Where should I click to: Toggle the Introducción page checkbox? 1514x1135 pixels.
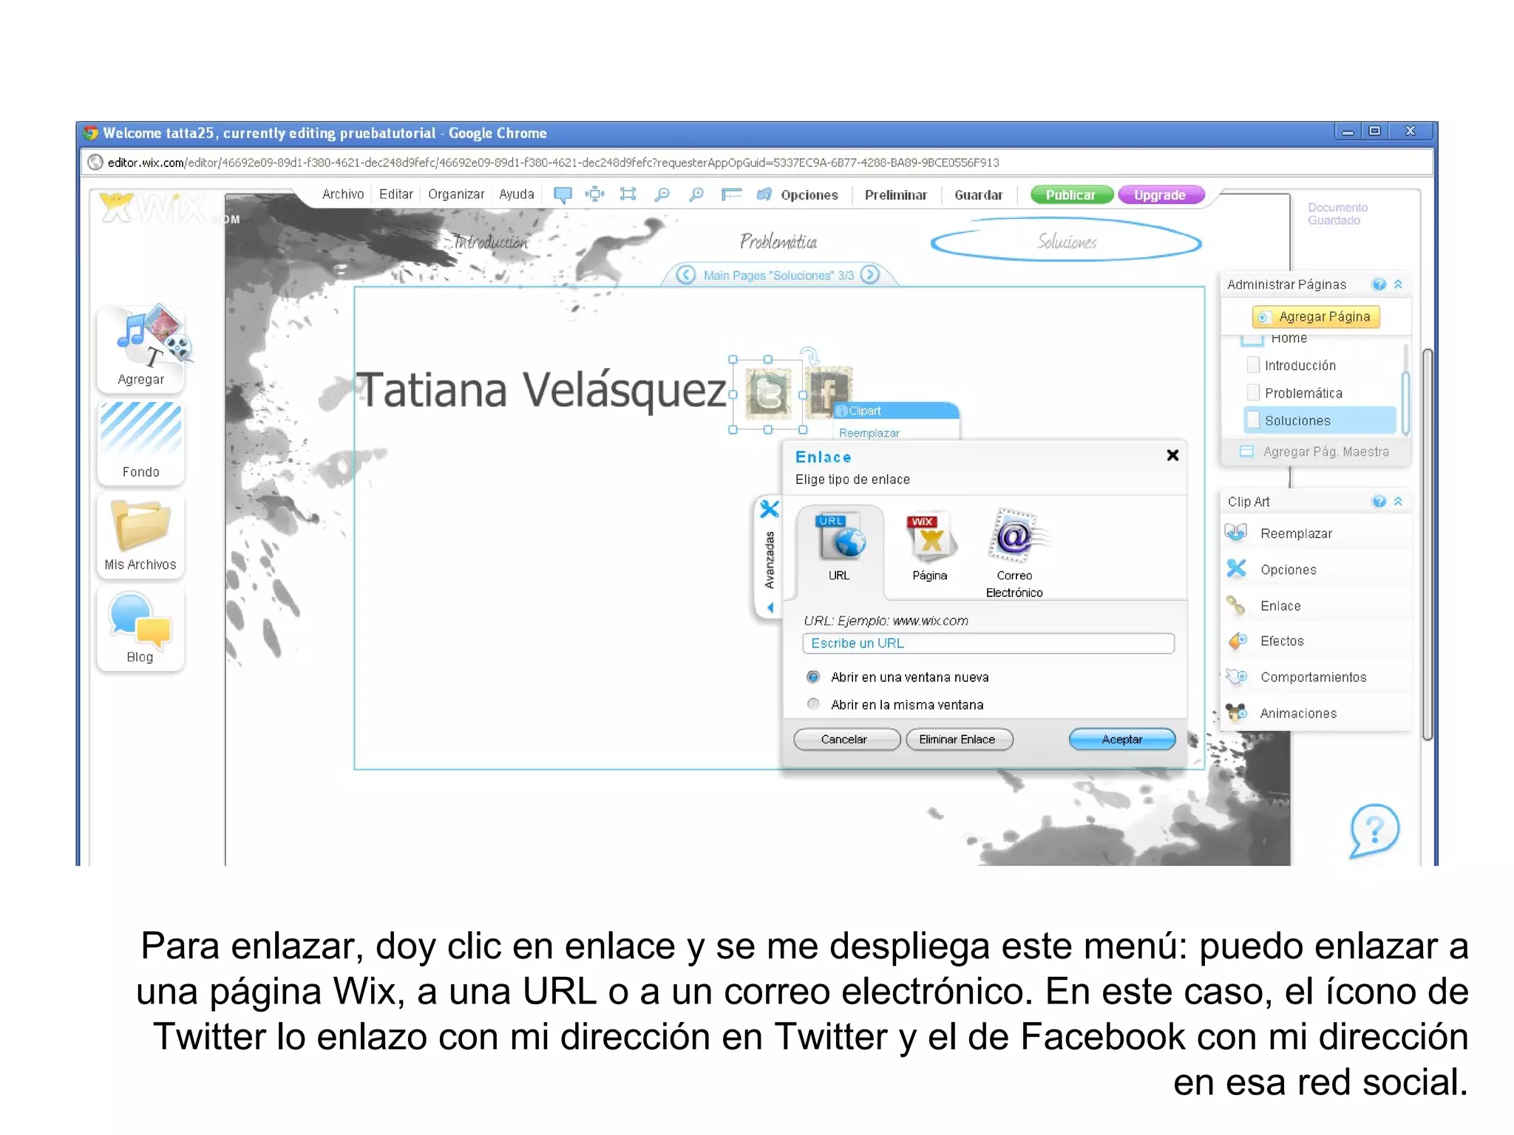tap(1253, 365)
